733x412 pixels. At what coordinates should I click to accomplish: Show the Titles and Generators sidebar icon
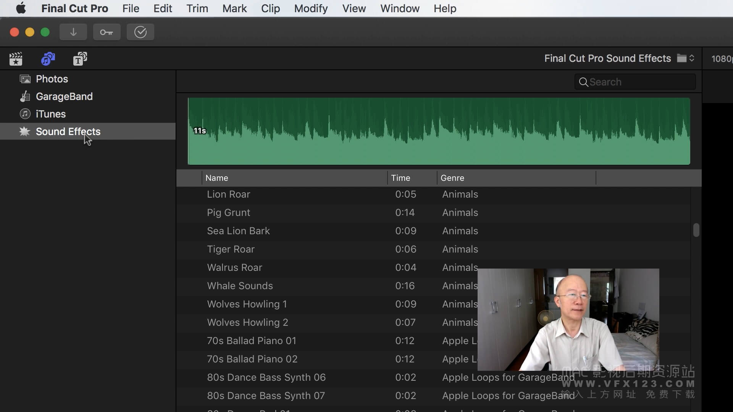80,59
